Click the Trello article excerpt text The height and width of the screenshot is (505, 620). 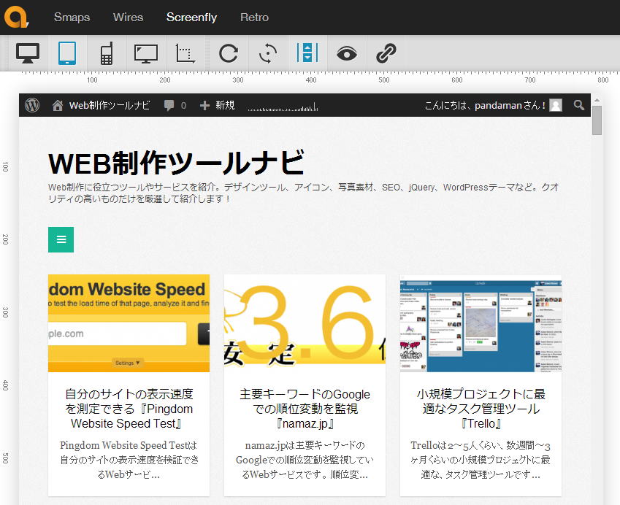[x=481, y=460]
